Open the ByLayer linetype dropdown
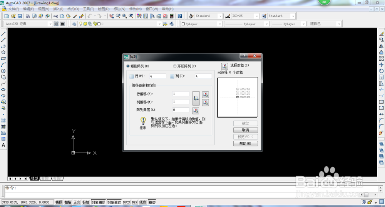This screenshot has height=207, width=385. point(267,24)
